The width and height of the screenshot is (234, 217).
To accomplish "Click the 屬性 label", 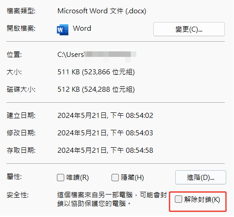I will [x=14, y=177].
